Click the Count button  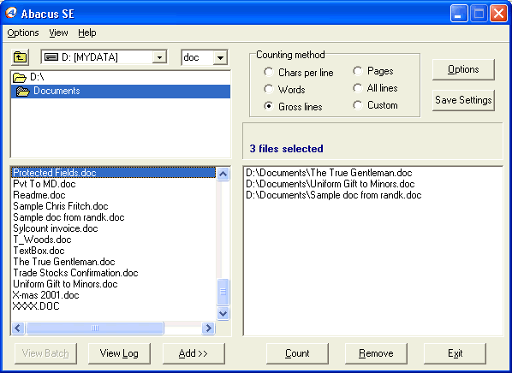click(x=297, y=353)
